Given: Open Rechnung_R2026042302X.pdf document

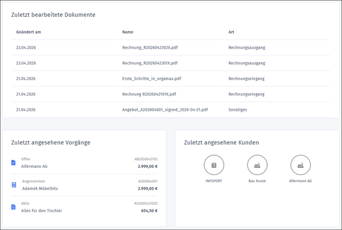Looking at the screenshot, I should point(150,48).
